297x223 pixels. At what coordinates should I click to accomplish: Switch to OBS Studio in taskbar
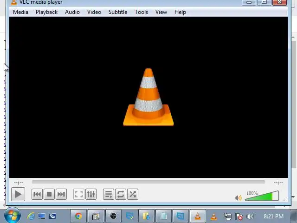pos(113,216)
